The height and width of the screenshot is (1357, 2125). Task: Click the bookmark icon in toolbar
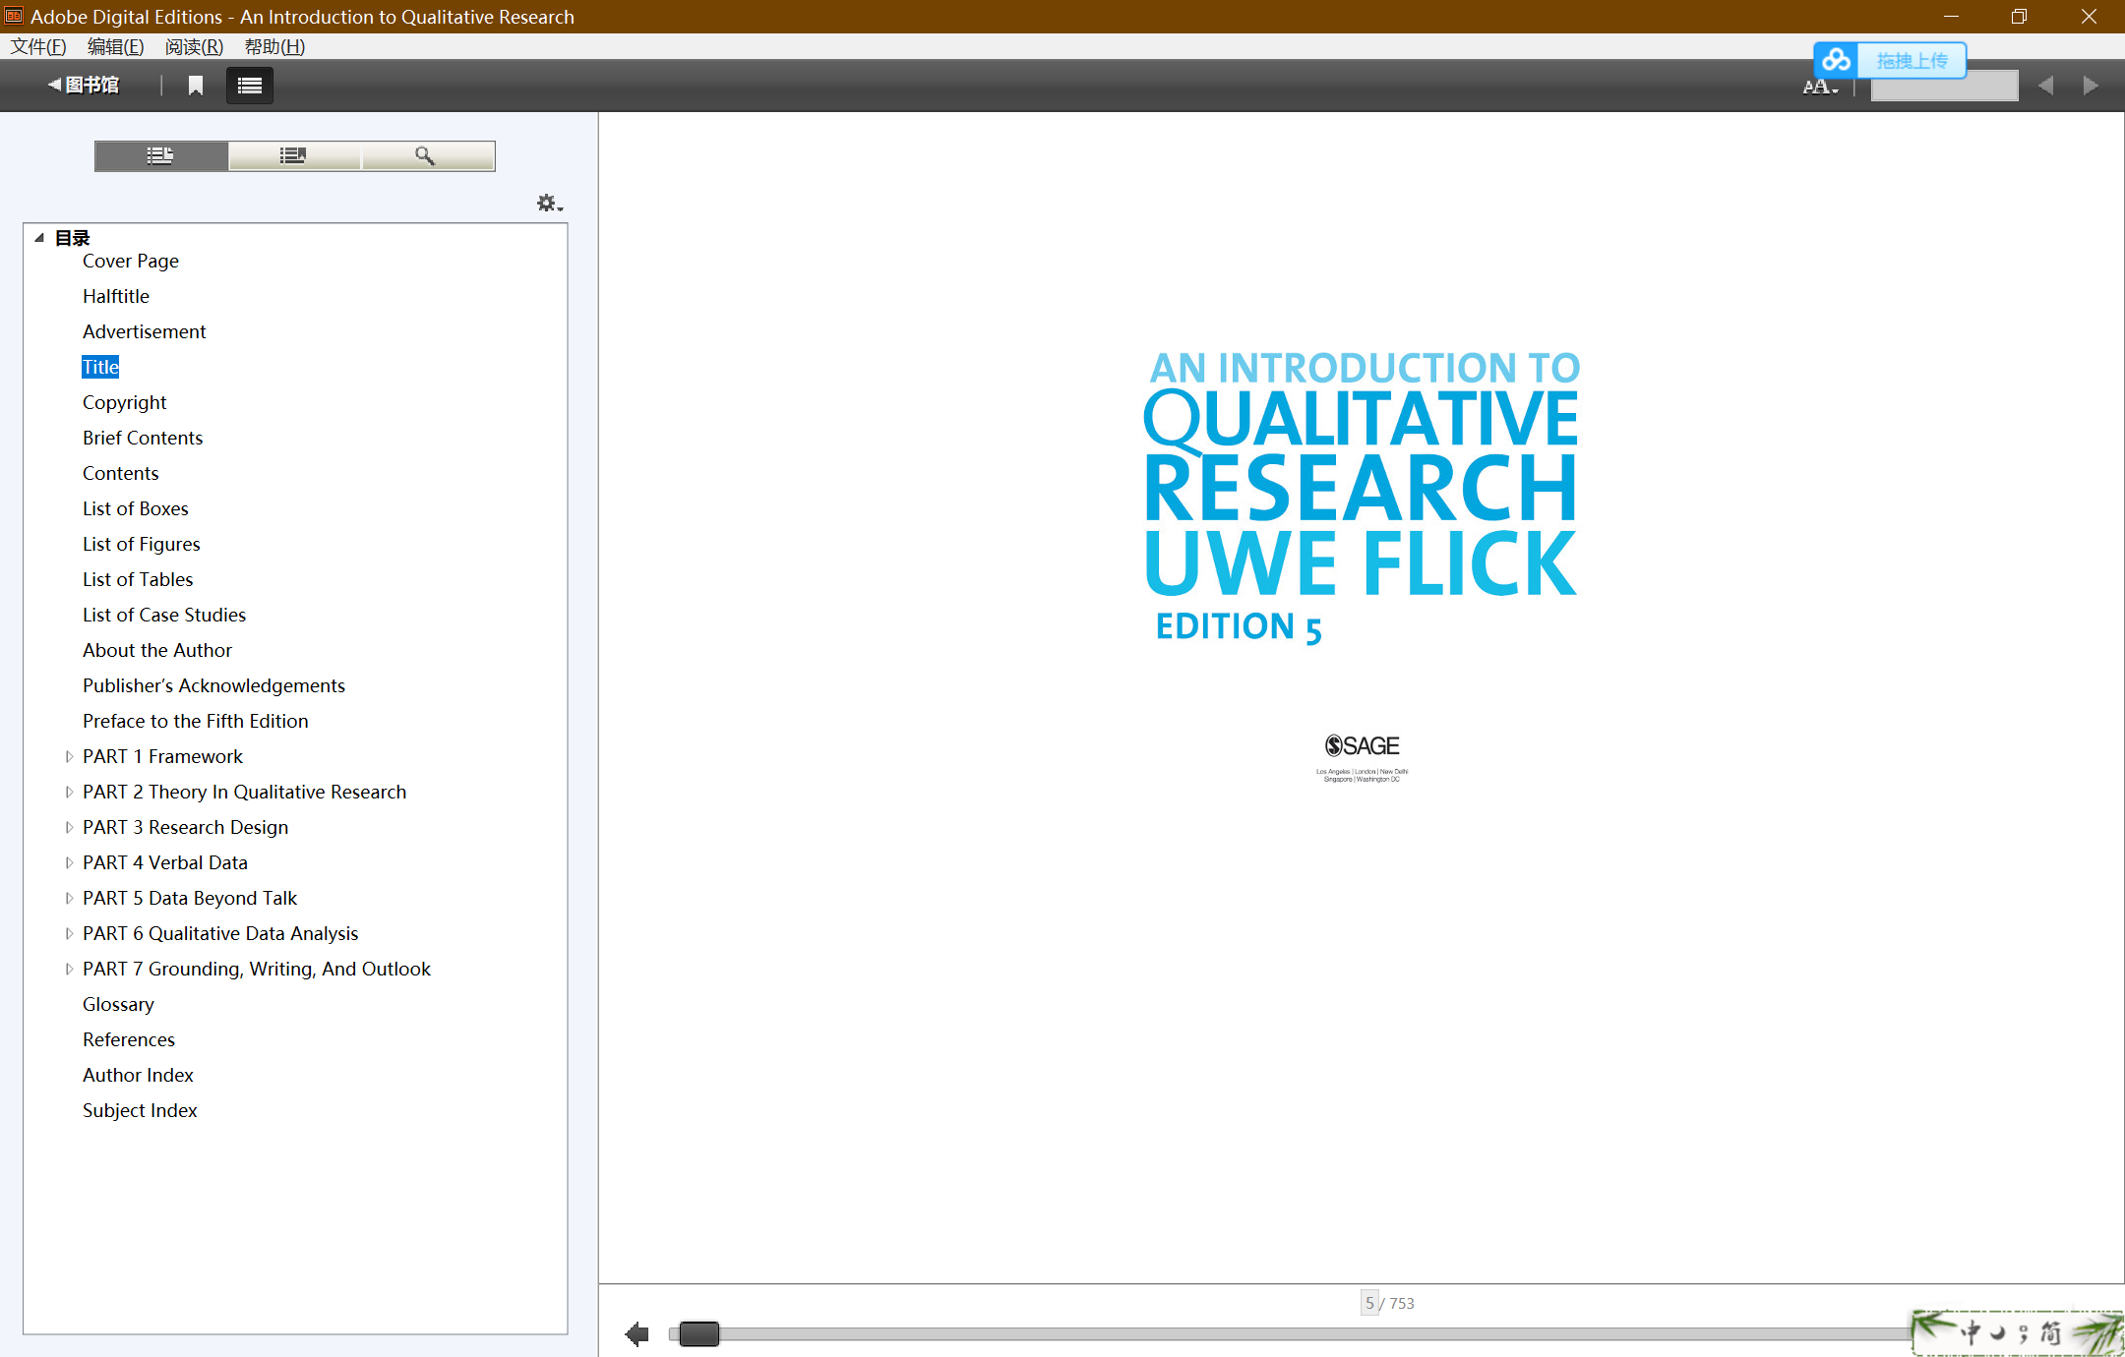(x=196, y=86)
